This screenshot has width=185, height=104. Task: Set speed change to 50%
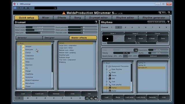pos(120,56)
